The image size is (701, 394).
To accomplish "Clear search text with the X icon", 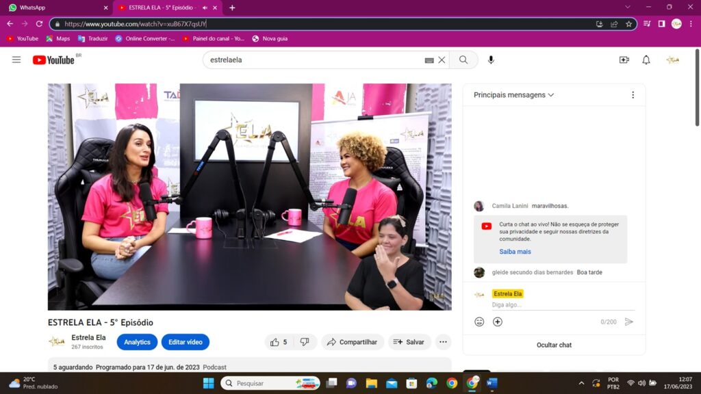I will click(442, 60).
